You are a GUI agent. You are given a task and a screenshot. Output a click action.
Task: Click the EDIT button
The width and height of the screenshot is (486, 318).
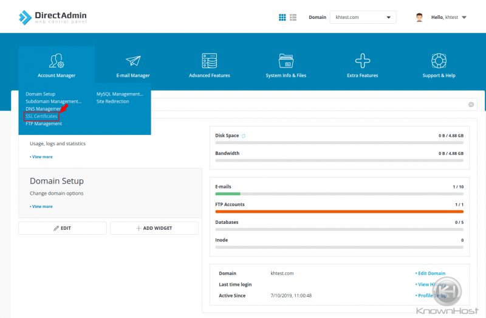[63, 228]
